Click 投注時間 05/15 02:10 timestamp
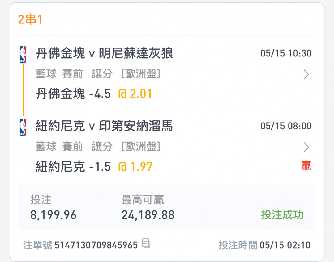 click(264, 245)
